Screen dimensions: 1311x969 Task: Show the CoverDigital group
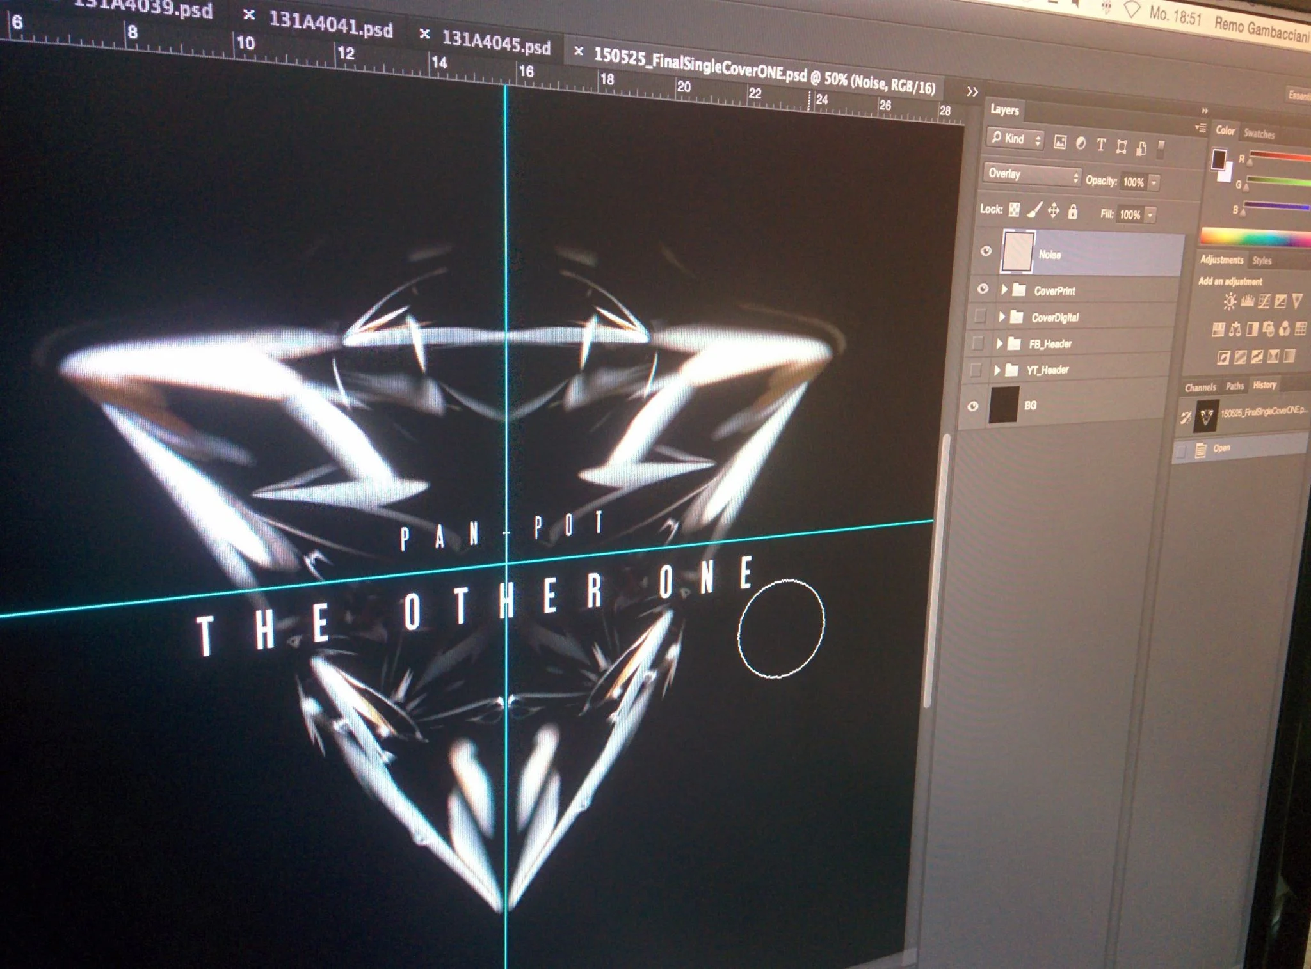click(979, 316)
